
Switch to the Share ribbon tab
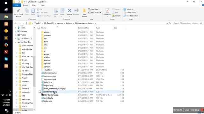[x=34, y=5]
